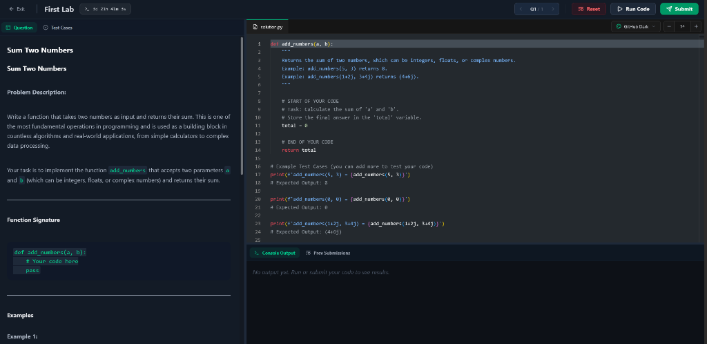
Task: Submit the solution
Action: (x=679, y=9)
